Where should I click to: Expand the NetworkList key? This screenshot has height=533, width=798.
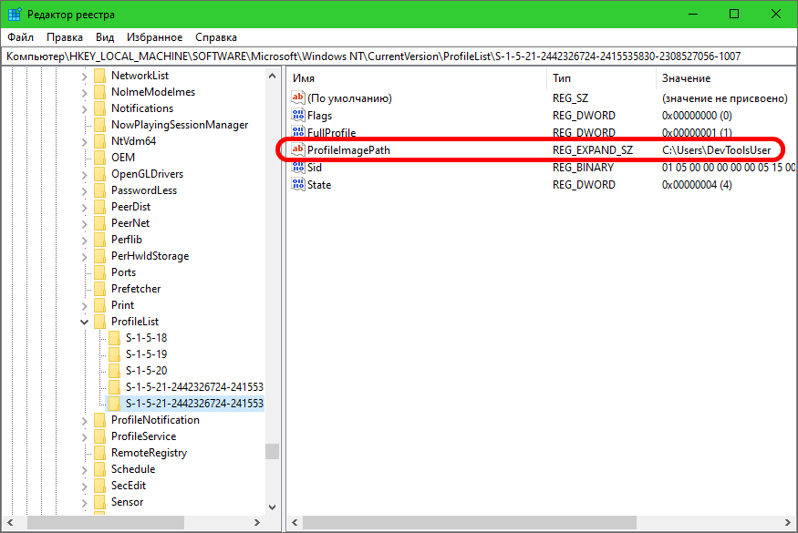pyautogui.click(x=85, y=77)
